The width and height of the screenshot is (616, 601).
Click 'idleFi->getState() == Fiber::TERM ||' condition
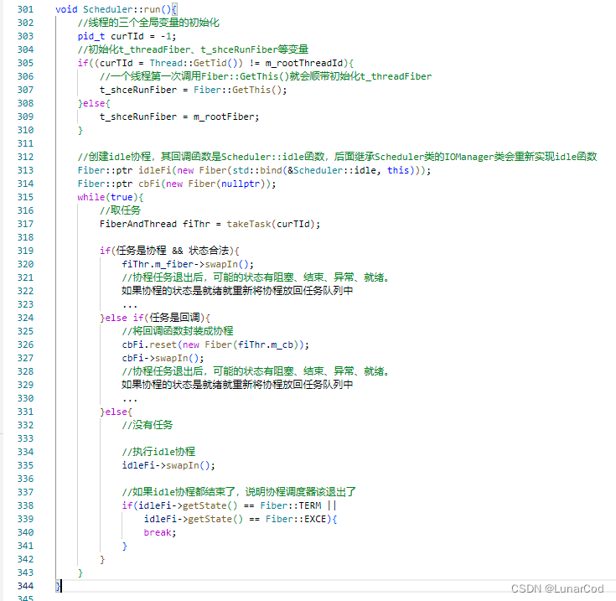237,505
